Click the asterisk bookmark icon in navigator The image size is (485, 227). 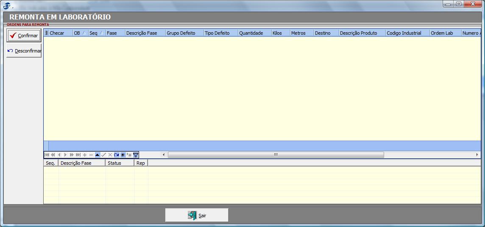[x=123, y=155]
